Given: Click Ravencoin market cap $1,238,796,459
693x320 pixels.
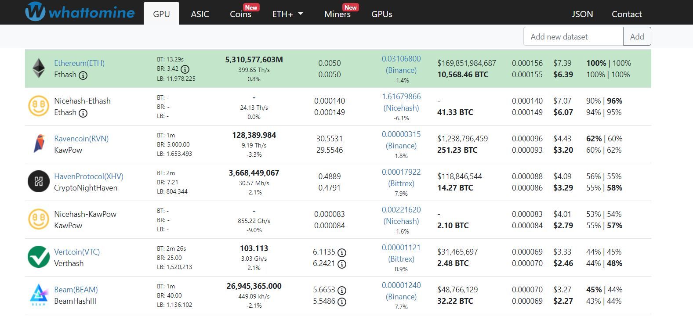Looking at the screenshot, I should [463, 139].
